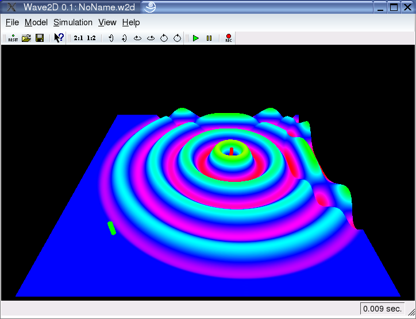The width and height of the screenshot is (416, 319).
Task: Open the Model menu
Action: point(36,22)
